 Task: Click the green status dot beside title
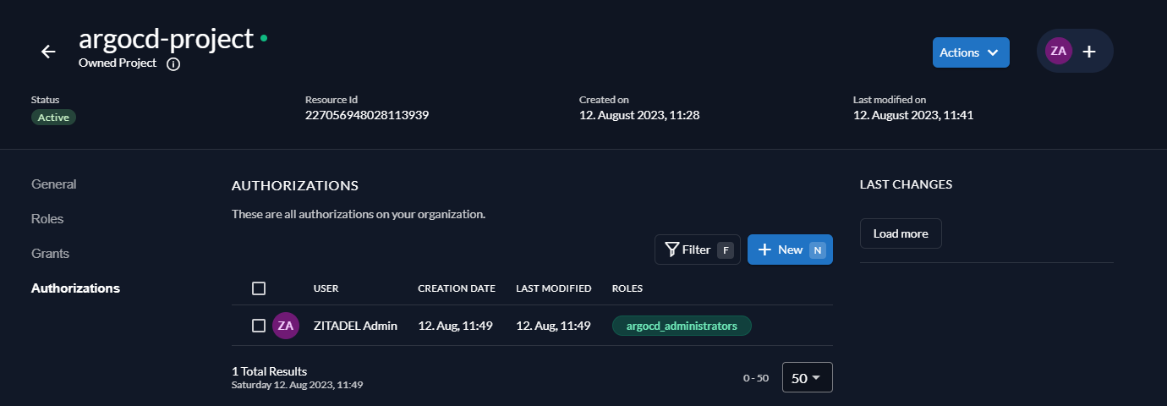pyautogui.click(x=264, y=38)
